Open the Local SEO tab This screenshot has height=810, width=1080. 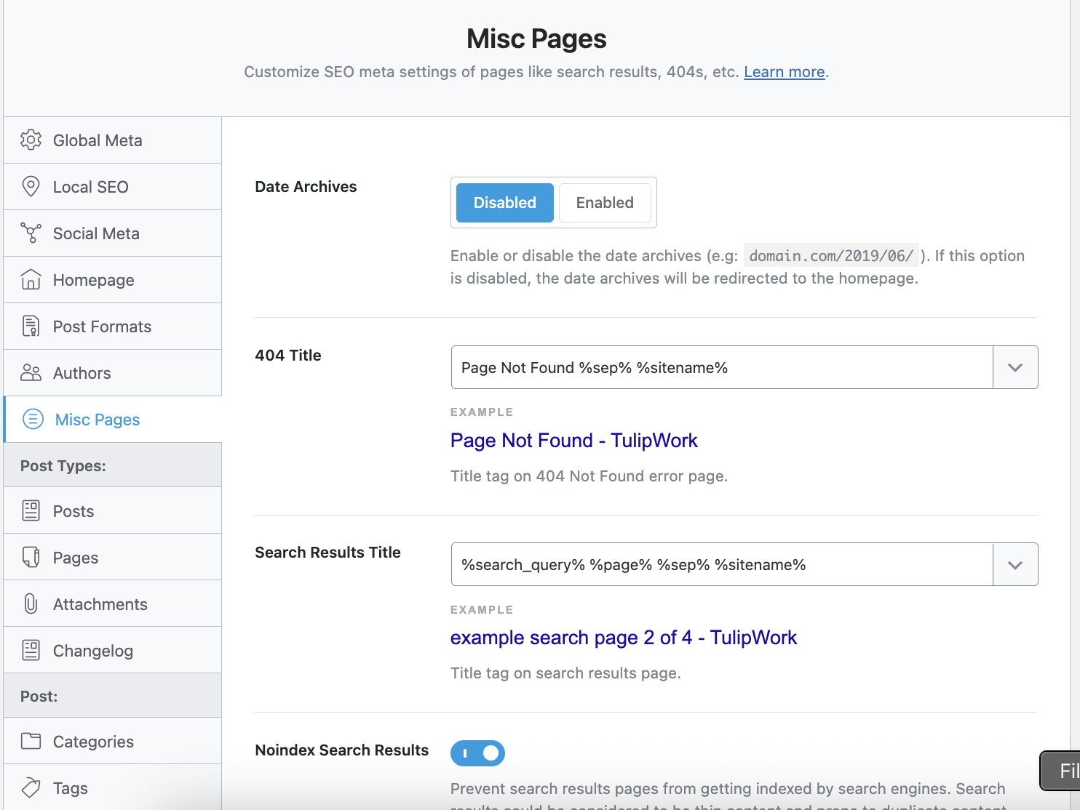[x=113, y=187]
